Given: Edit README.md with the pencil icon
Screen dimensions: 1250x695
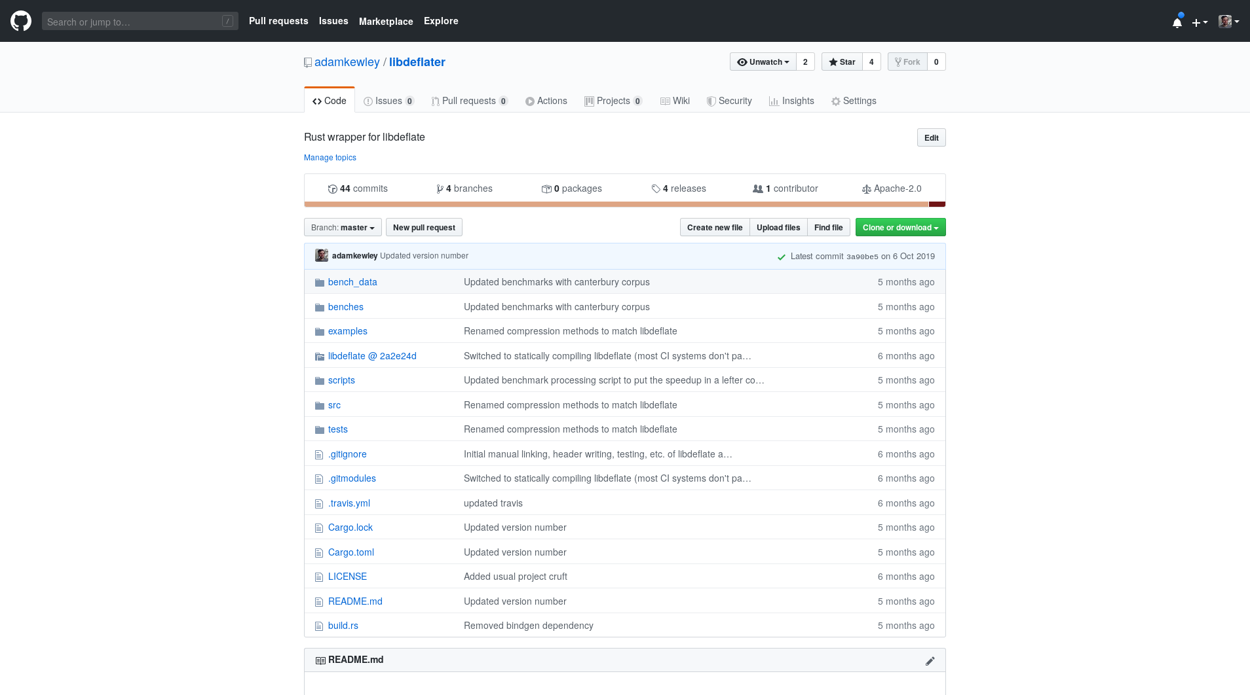Looking at the screenshot, I should [930, 661].
